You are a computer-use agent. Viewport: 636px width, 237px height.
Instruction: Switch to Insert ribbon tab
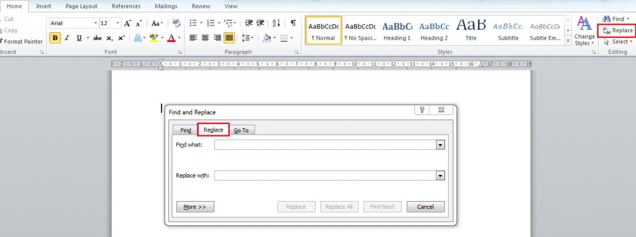(43, 6)
